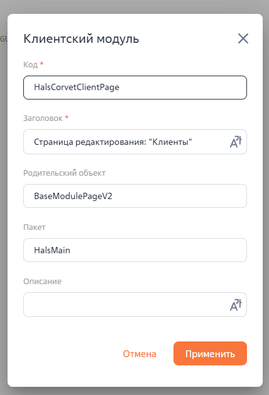Select the Родительский объект field BaseModulePageV2
Screen dimensions: 269x395
tap(135, 196)
